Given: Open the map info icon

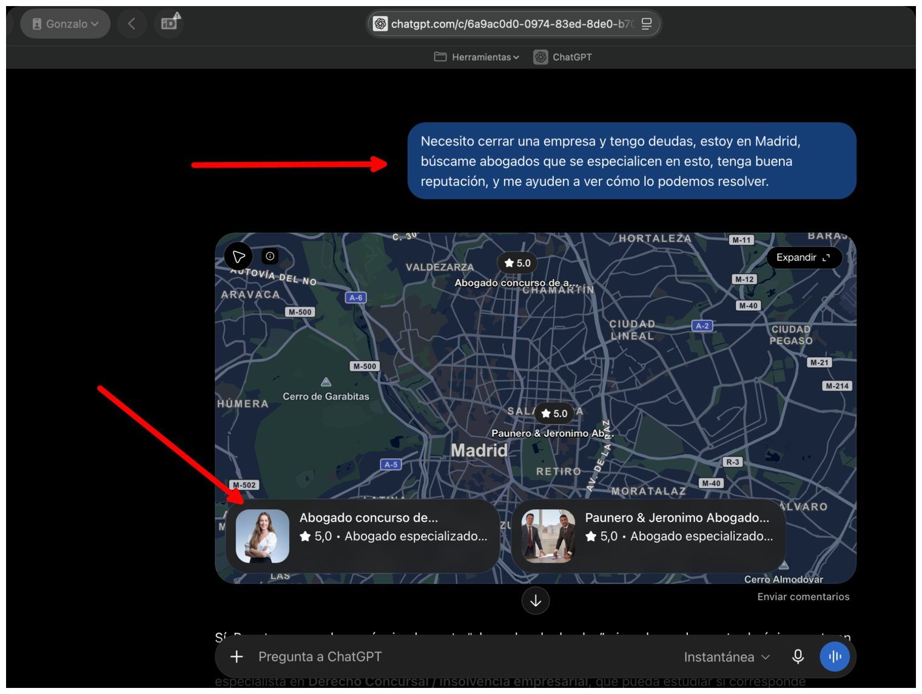Looking at the screenshot, I should 270,256.
